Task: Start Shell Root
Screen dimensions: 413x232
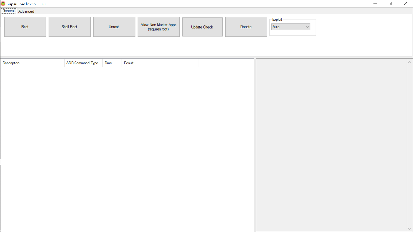Action: pos(70,27)
